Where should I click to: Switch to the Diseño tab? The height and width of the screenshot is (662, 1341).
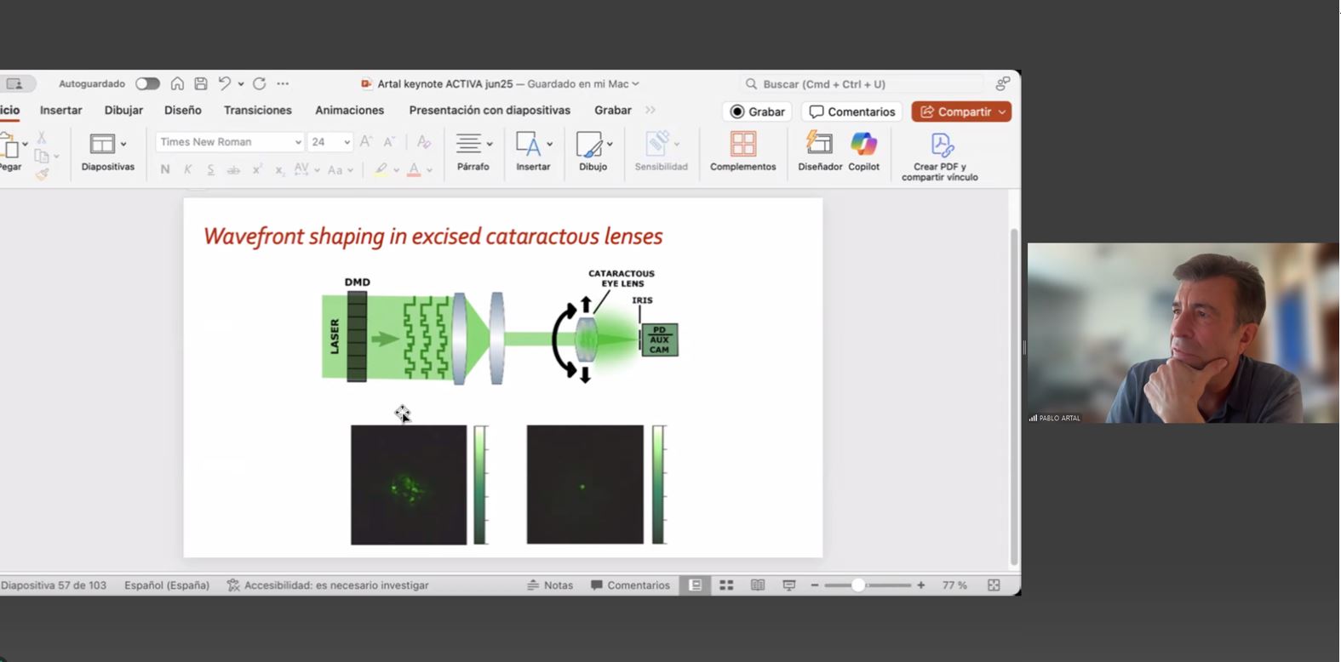click(x=183, y=111)
